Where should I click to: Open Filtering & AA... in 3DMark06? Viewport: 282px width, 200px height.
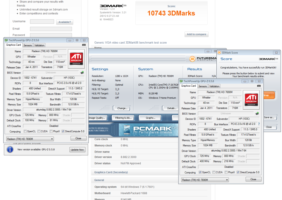[x=123, y=118]
